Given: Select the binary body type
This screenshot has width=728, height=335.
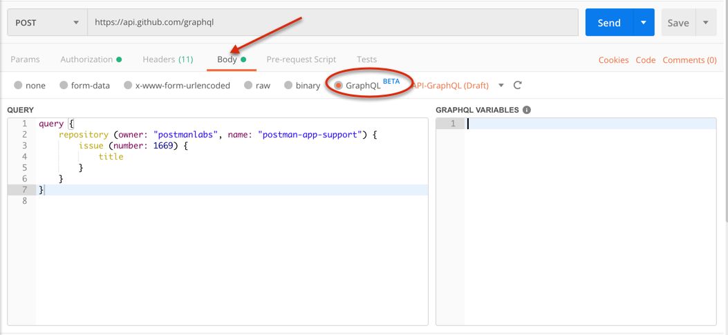Looking at the screenshot, I should (x=288, y=86).
